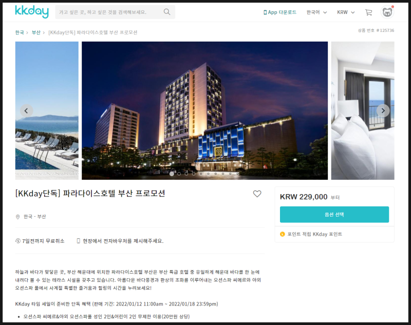The height and width of the screenshot is (325, 411).
Task: Select the second carousel dot indicator
Action: 179,174
